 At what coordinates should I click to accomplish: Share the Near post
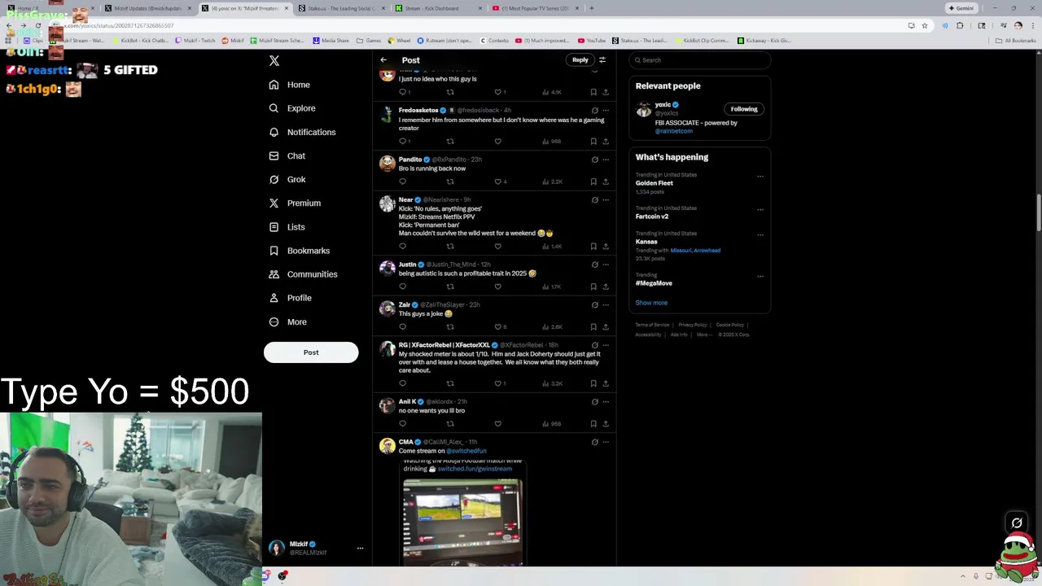[x=605, y=246]
